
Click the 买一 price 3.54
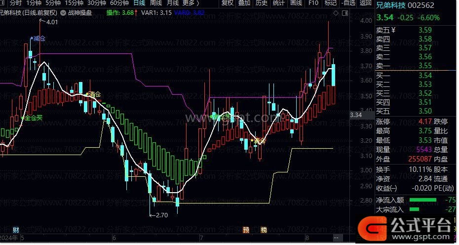point(425,75)
